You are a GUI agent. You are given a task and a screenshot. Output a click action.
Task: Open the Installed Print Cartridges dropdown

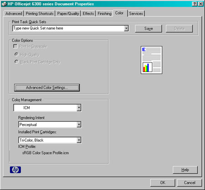79,140
